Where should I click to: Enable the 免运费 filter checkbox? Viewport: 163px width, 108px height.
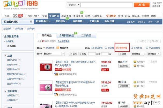click(106, 48)
